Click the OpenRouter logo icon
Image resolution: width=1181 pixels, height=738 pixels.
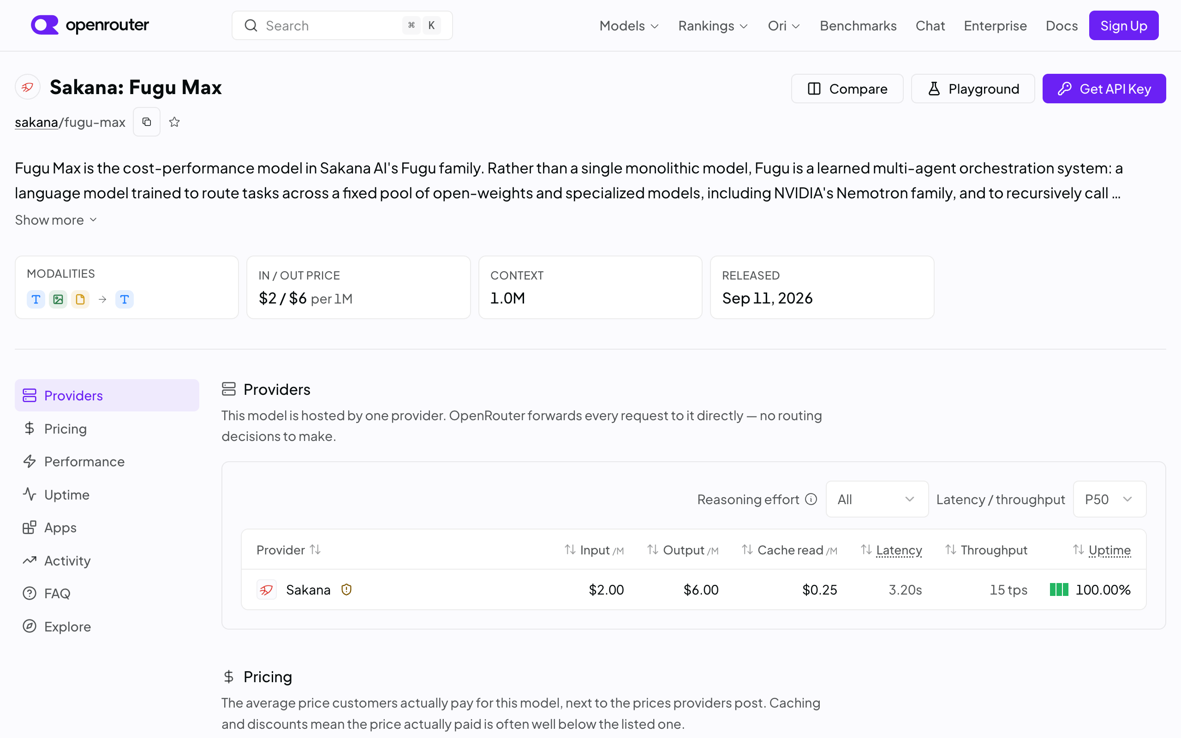[x=44, y=25]
